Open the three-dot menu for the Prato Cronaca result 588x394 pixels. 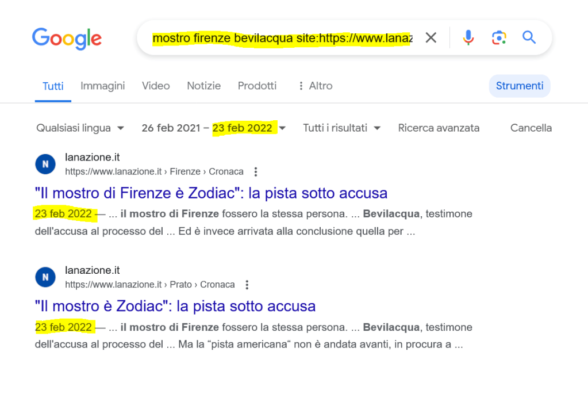click(x=247, y=285)
